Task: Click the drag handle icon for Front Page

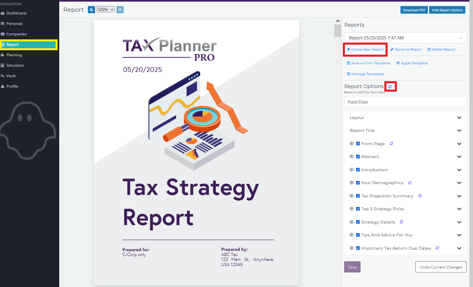Action: coord(351,143)
